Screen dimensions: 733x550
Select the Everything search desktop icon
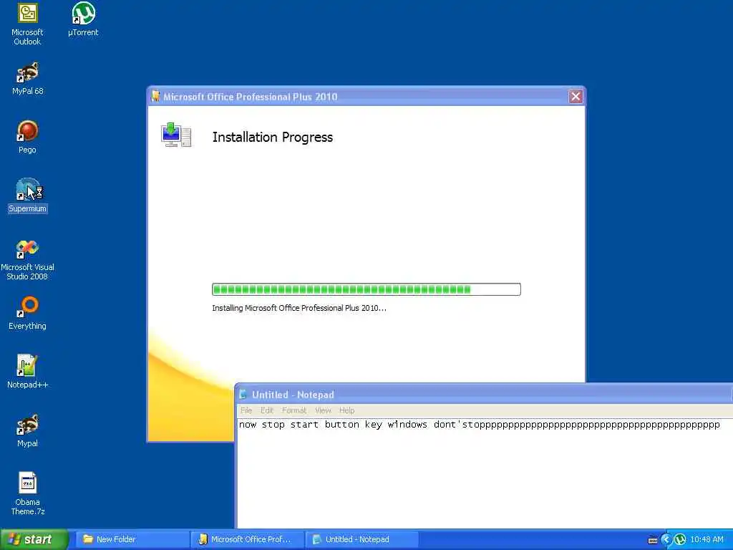point(27,312)
